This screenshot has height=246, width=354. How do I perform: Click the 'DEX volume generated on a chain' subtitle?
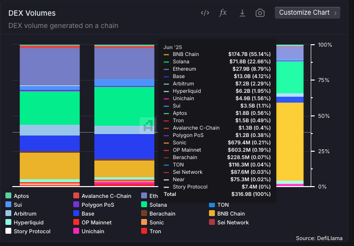click(63, 26)
